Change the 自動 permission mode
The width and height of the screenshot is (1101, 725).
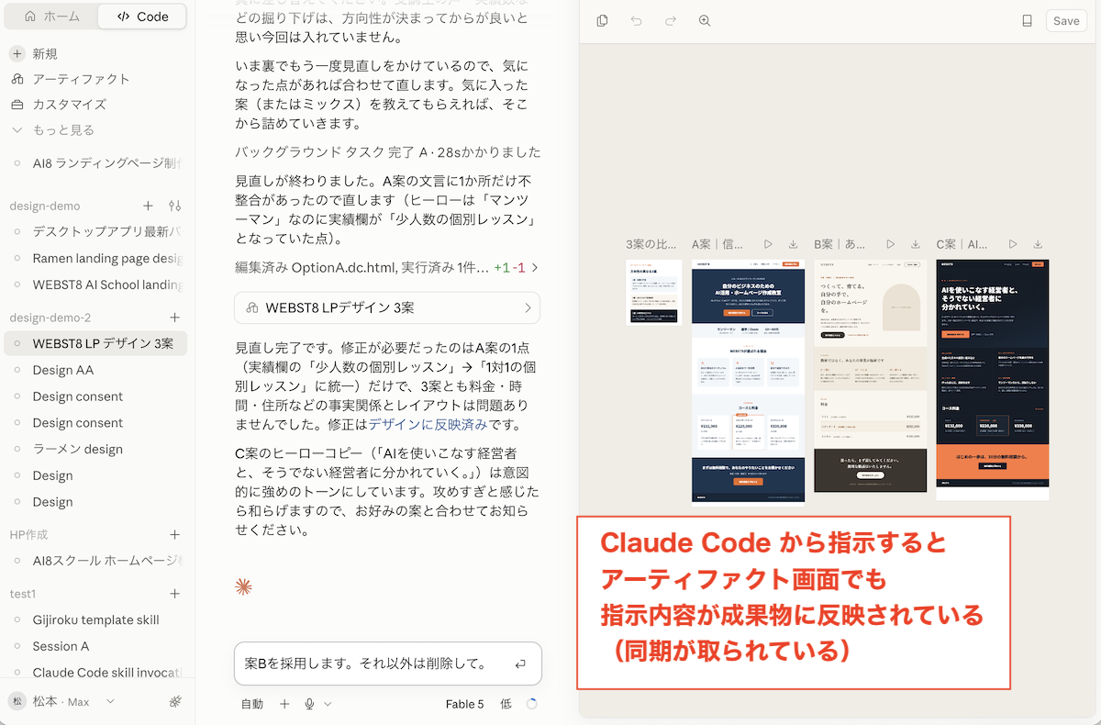[251, 704]
